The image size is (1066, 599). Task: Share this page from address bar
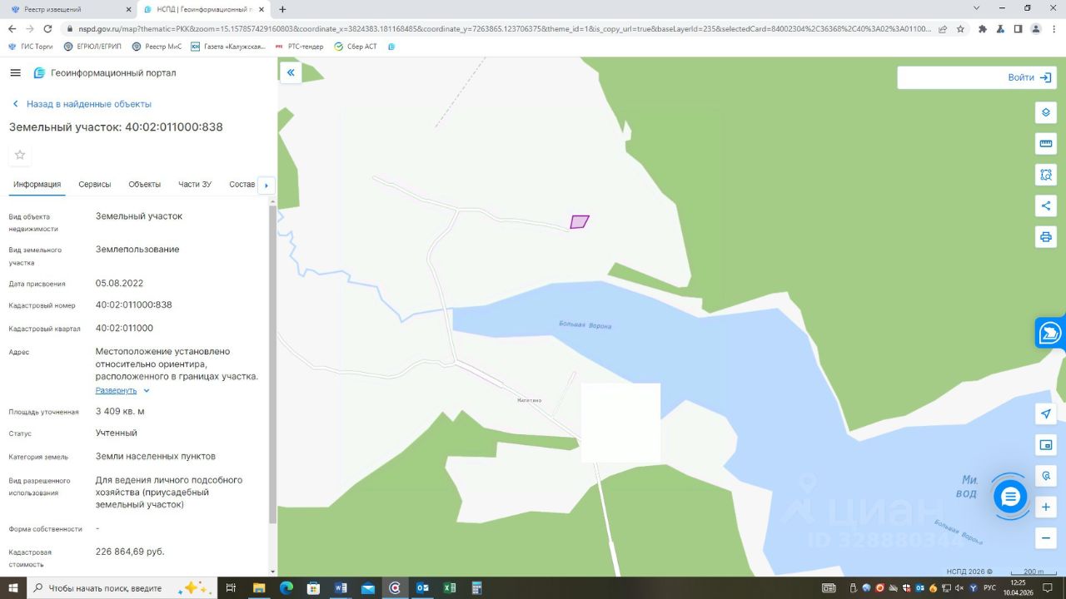(x=943, y=28)
